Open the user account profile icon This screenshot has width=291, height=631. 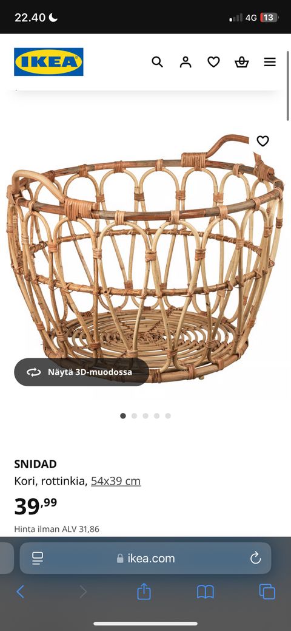click(x=186, y=61)
